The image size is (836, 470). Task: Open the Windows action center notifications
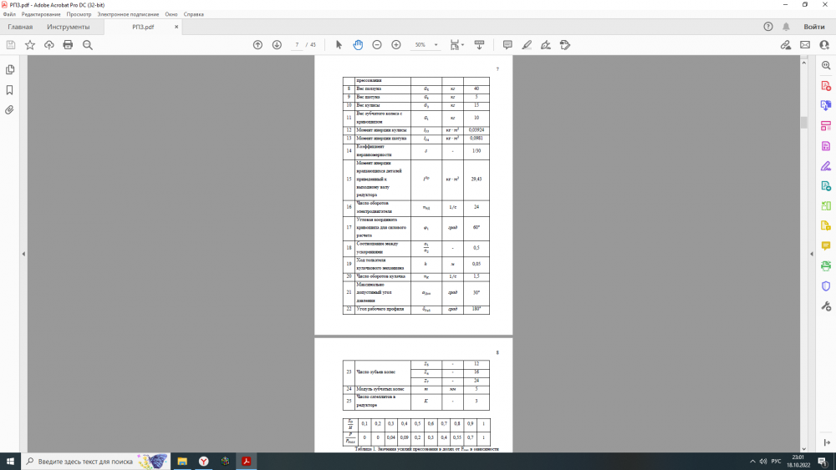[x=823, y=462]
